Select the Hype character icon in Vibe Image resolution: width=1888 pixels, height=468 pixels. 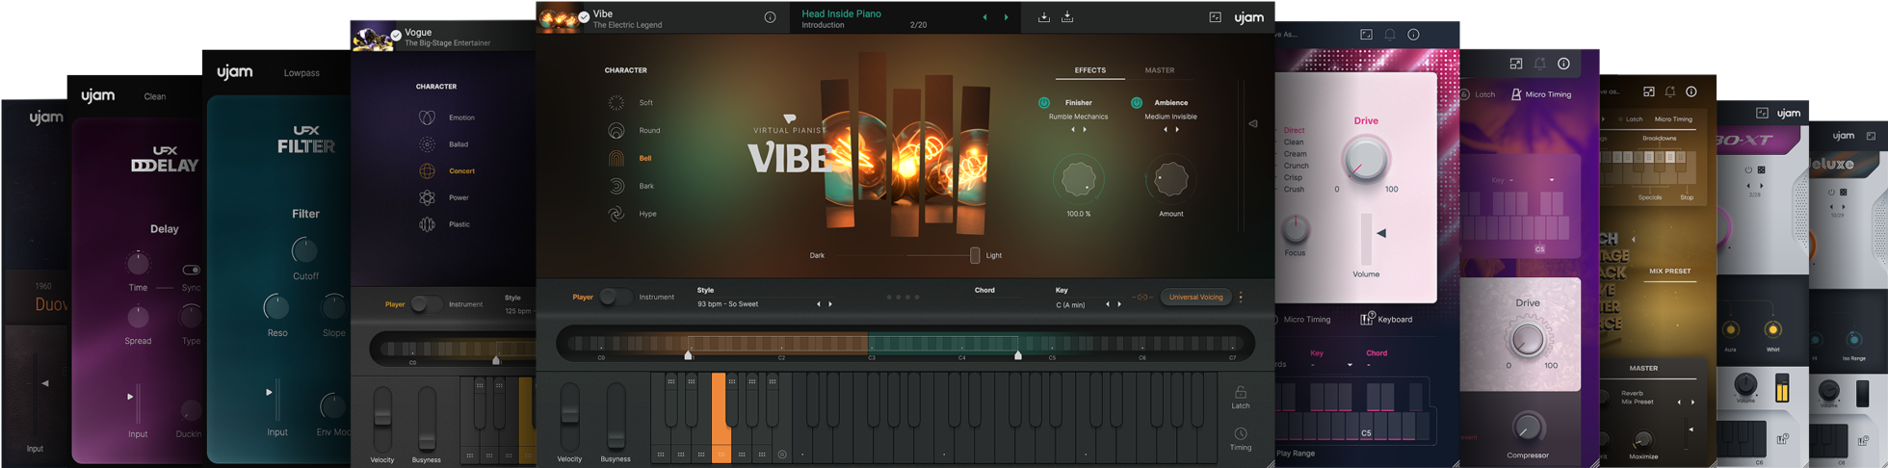[616, 214]
